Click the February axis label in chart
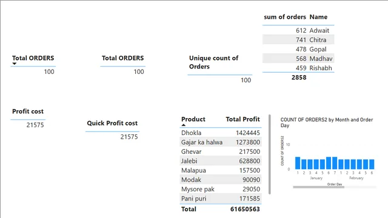The height and width of the screenshot is (218, 388). (356, 178)
